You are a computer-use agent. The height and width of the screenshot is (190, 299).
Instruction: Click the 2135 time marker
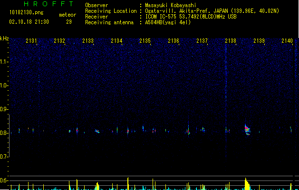145,41
